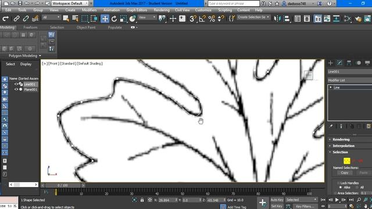Activate Select and Move tool
Viewport: 372px width, 209px height.
coord(105,19)
